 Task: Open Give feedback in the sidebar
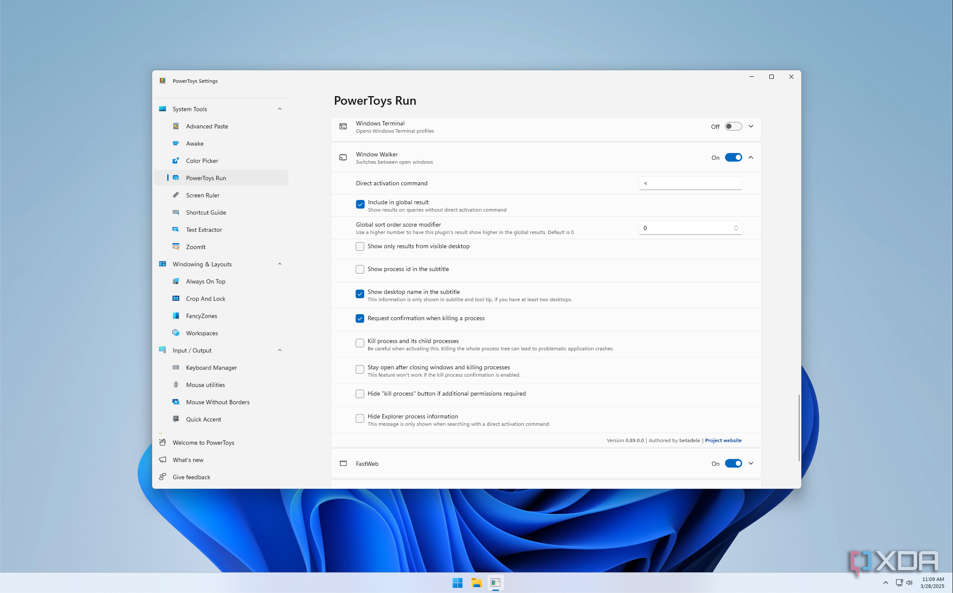coord(221,477)
